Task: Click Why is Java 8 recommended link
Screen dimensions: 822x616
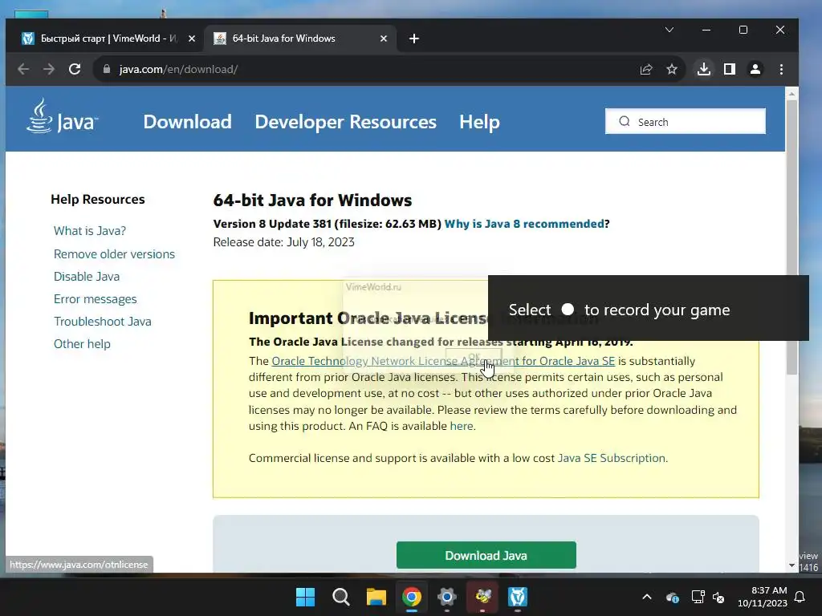Action: 524,224
